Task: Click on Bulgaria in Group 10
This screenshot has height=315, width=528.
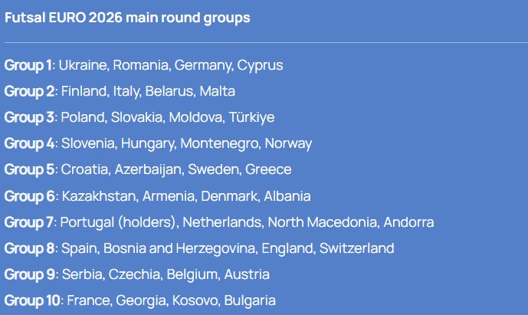Action: 250,300
